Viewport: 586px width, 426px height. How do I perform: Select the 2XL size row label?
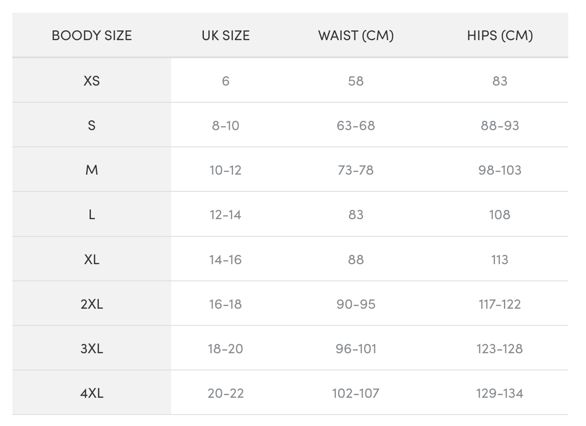(x=92, y=304)
